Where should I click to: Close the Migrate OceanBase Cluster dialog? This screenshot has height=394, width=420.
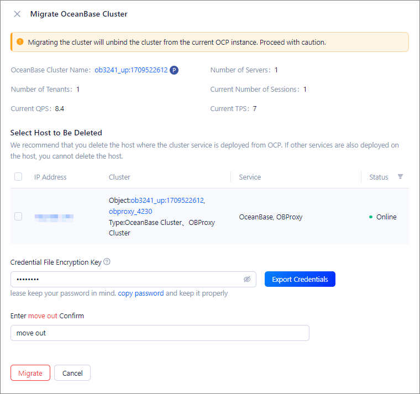(17, 14)
